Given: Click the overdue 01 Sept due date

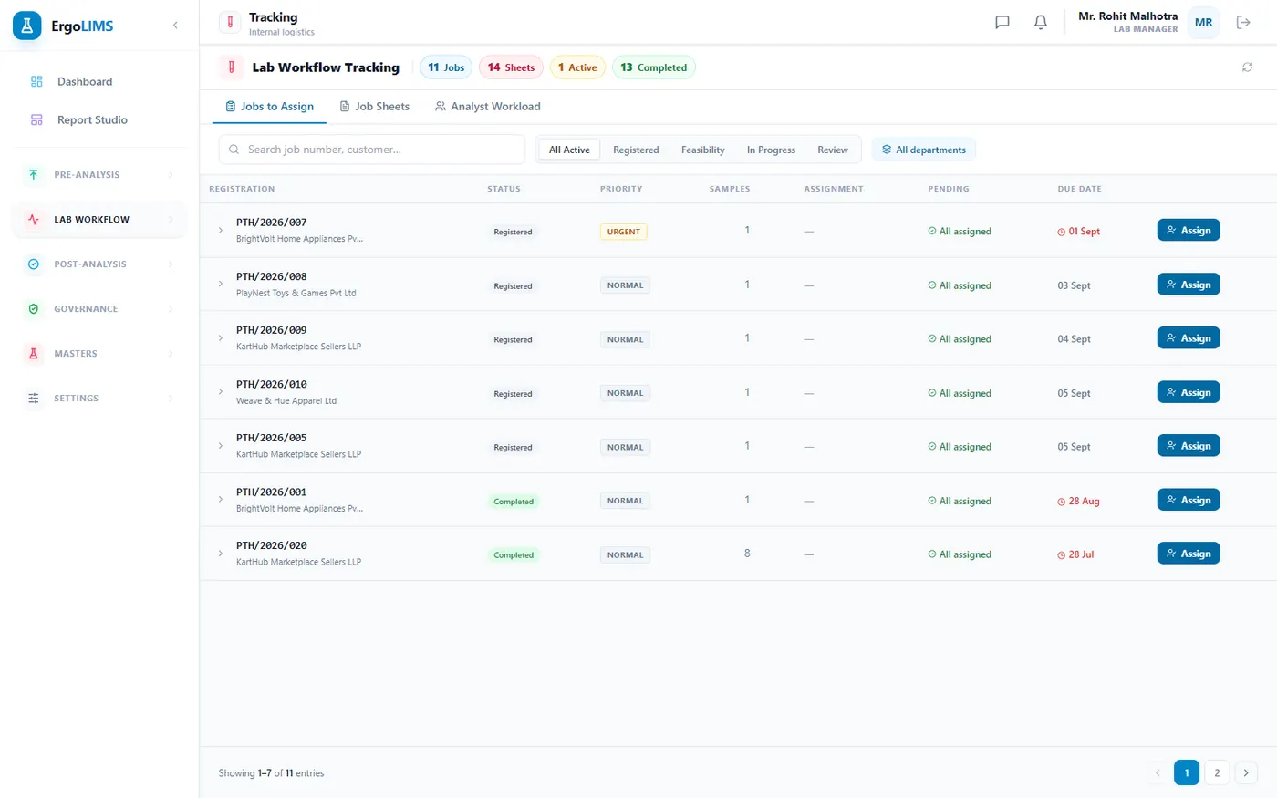Looking at the screenshot, I should (x=1078, y=232).
